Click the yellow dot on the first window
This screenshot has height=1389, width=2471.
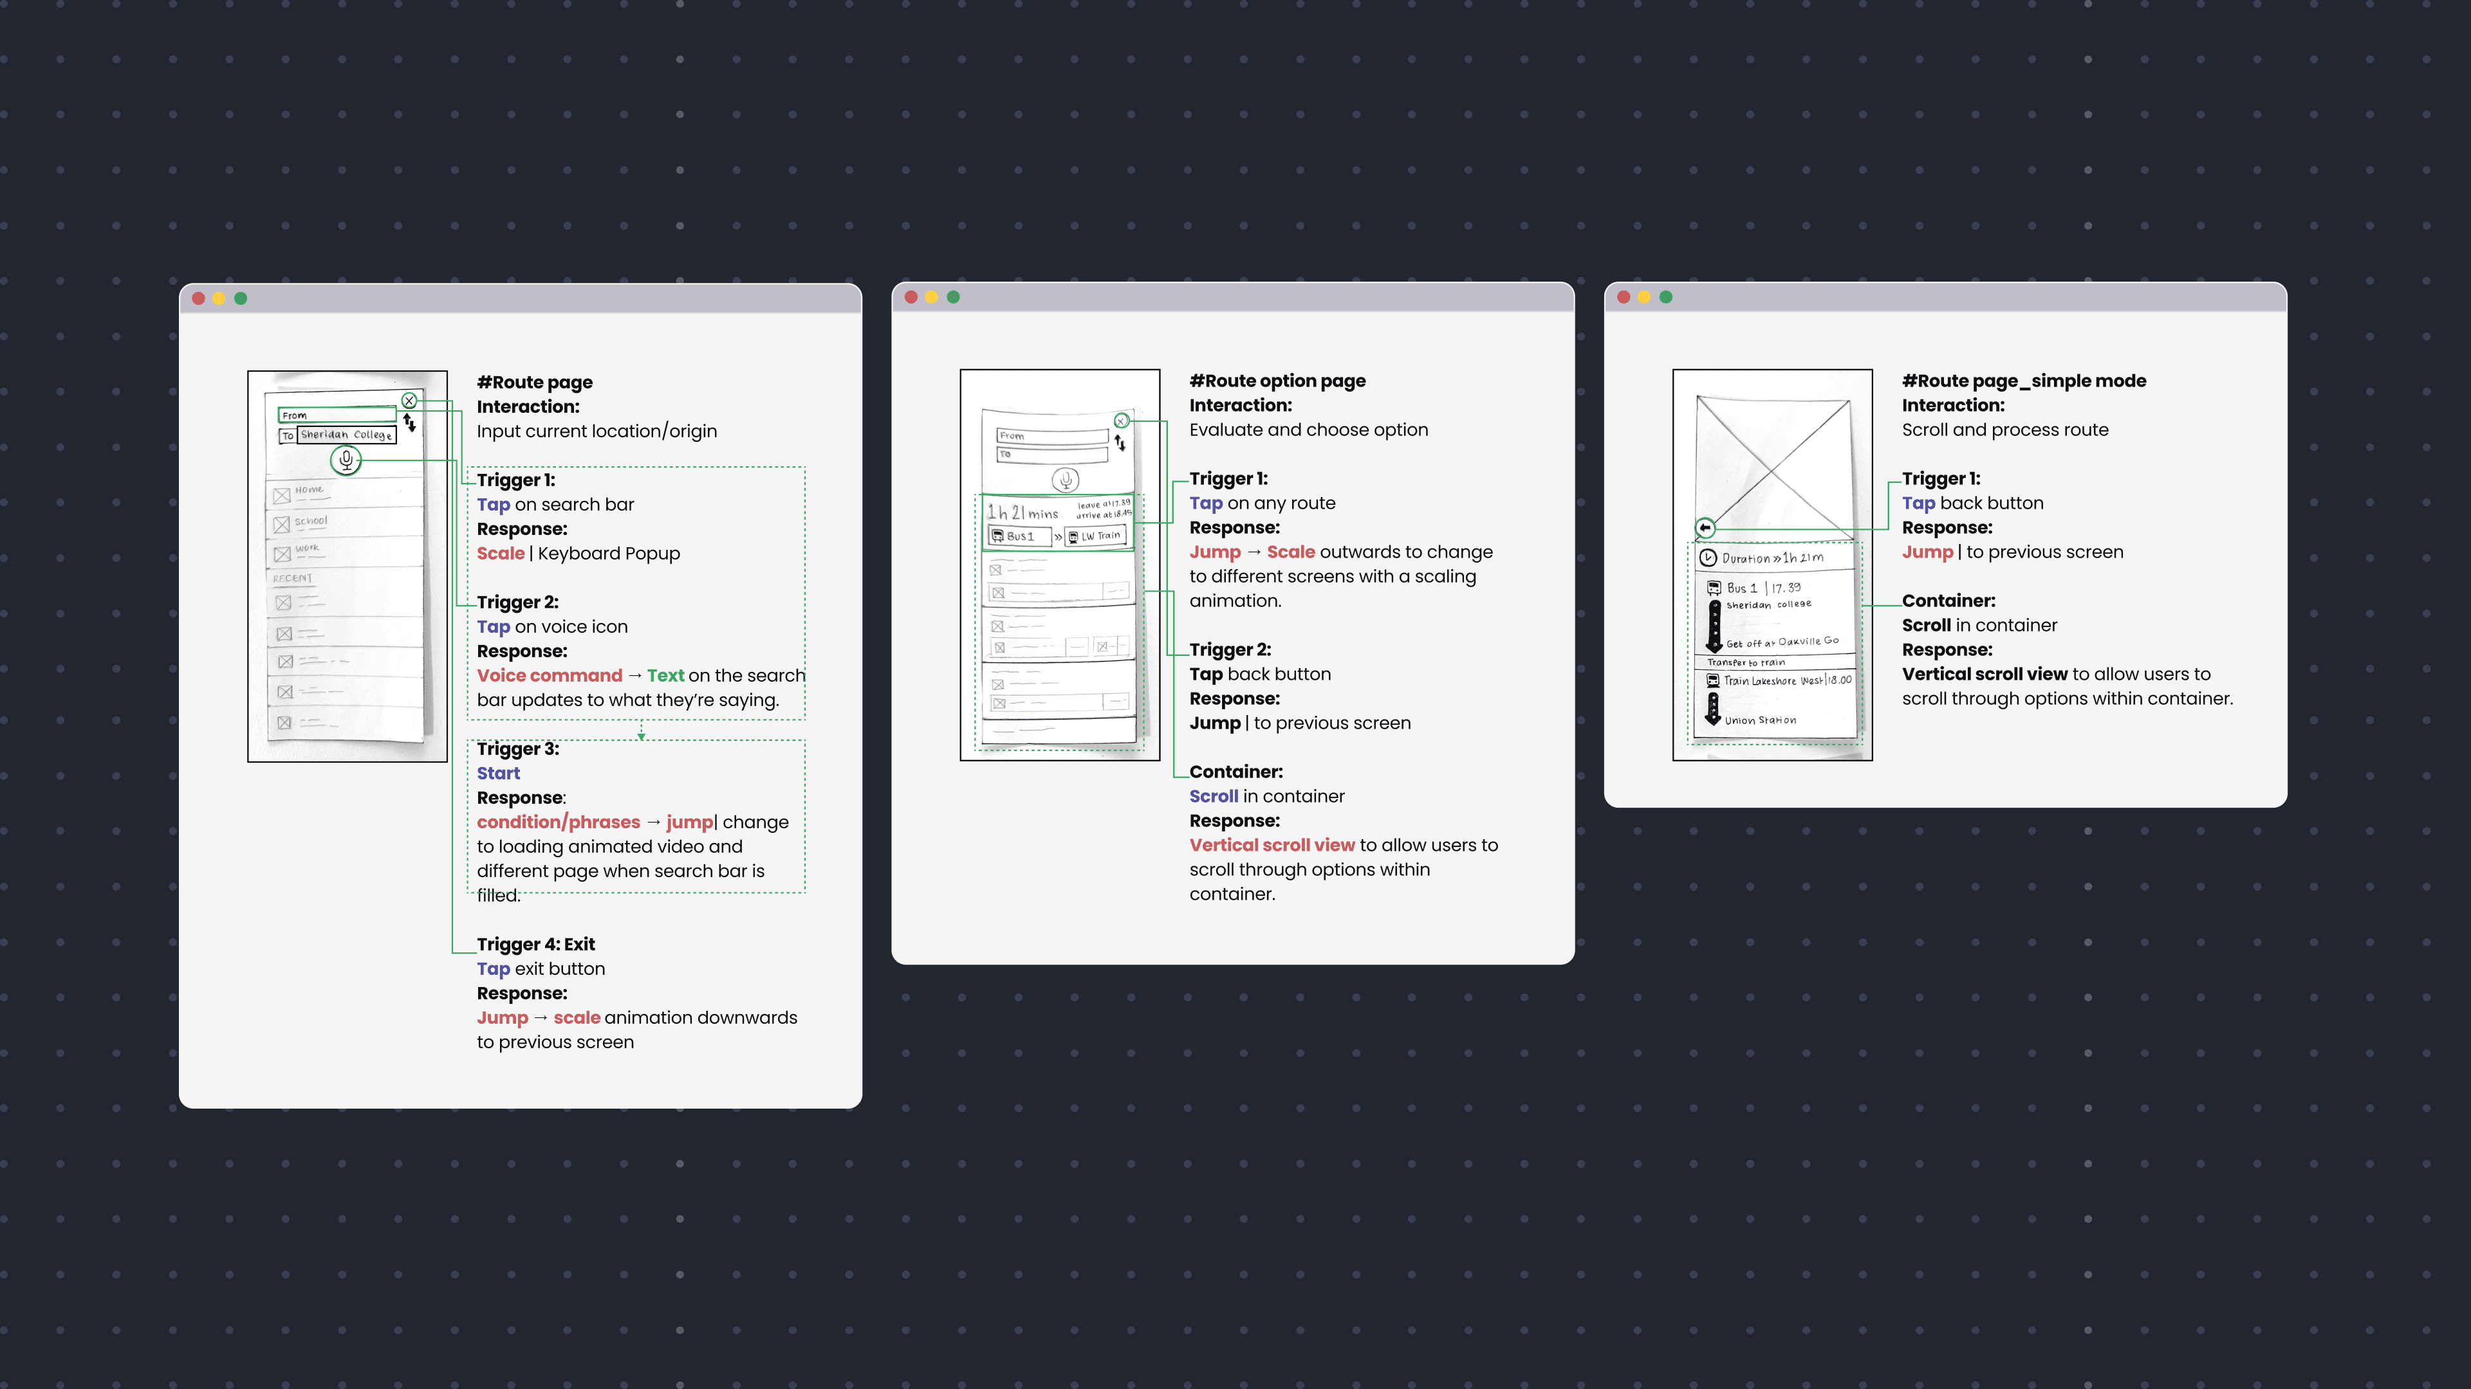[219, 298]
